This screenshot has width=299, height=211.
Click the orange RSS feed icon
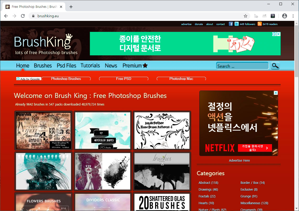(x=259, y=24)
